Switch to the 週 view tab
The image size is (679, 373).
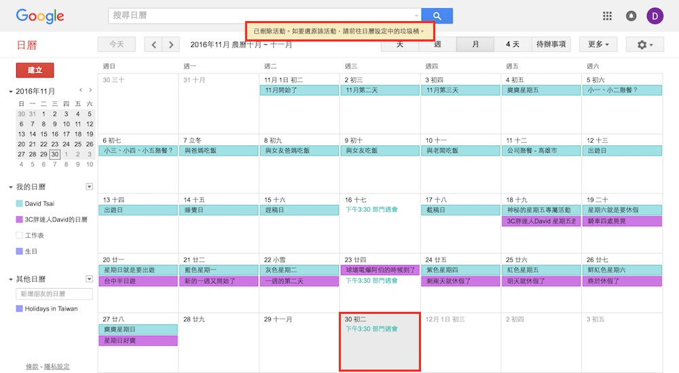437,45
